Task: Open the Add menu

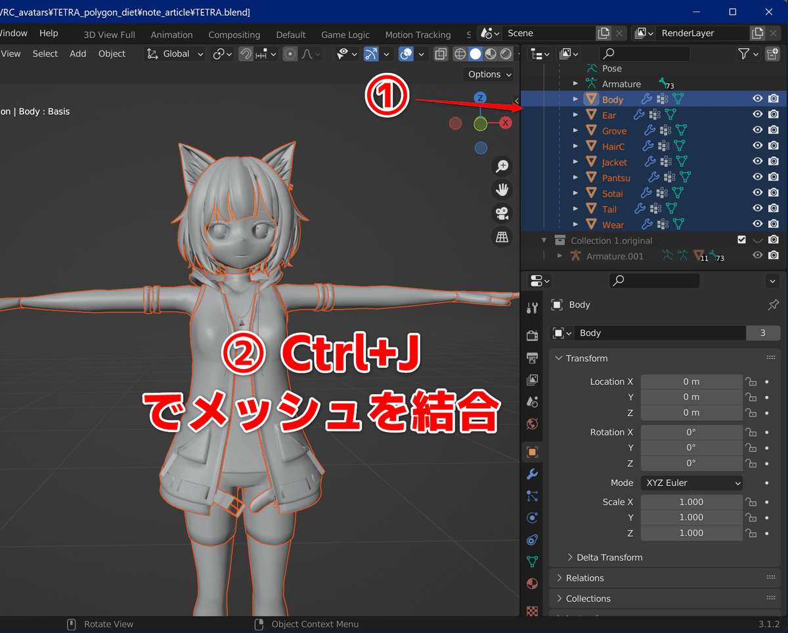Action: tap(78, 54)
